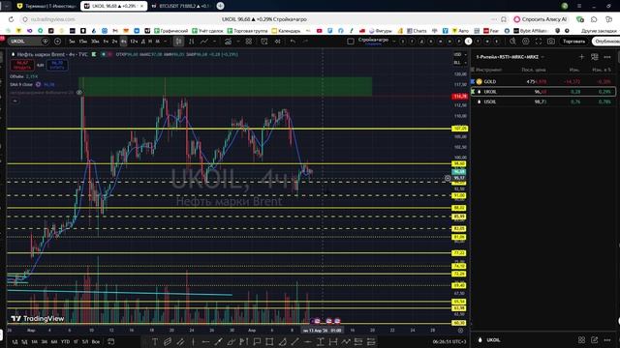This screenshot has height=348, width=620.
Task: Select the 15м timeframe
Action: pyautogui.click(x=83, y=42)
